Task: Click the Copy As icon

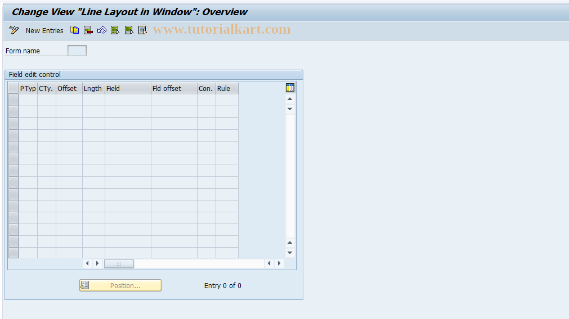Action: click(74, 30)
